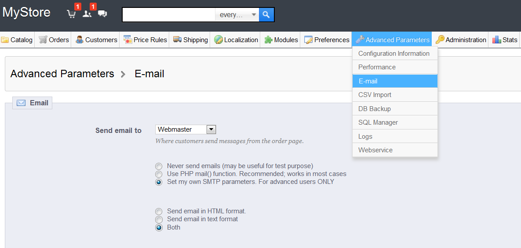Image resolution: width=521 pixels, height=248 pixels.
Task: Click the Localization globe icon
Action: tap(219, 40)
